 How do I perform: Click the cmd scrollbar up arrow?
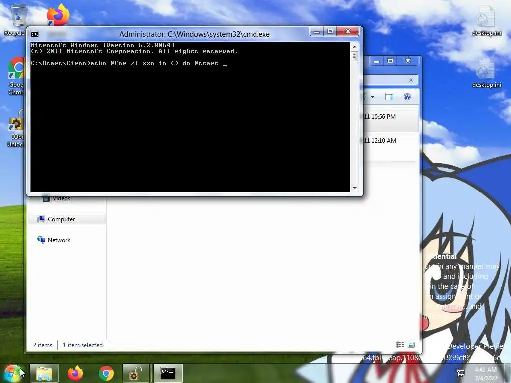pos(355,46)
